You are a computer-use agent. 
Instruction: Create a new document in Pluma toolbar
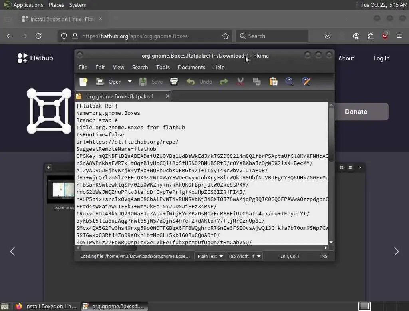click(83, 82)
